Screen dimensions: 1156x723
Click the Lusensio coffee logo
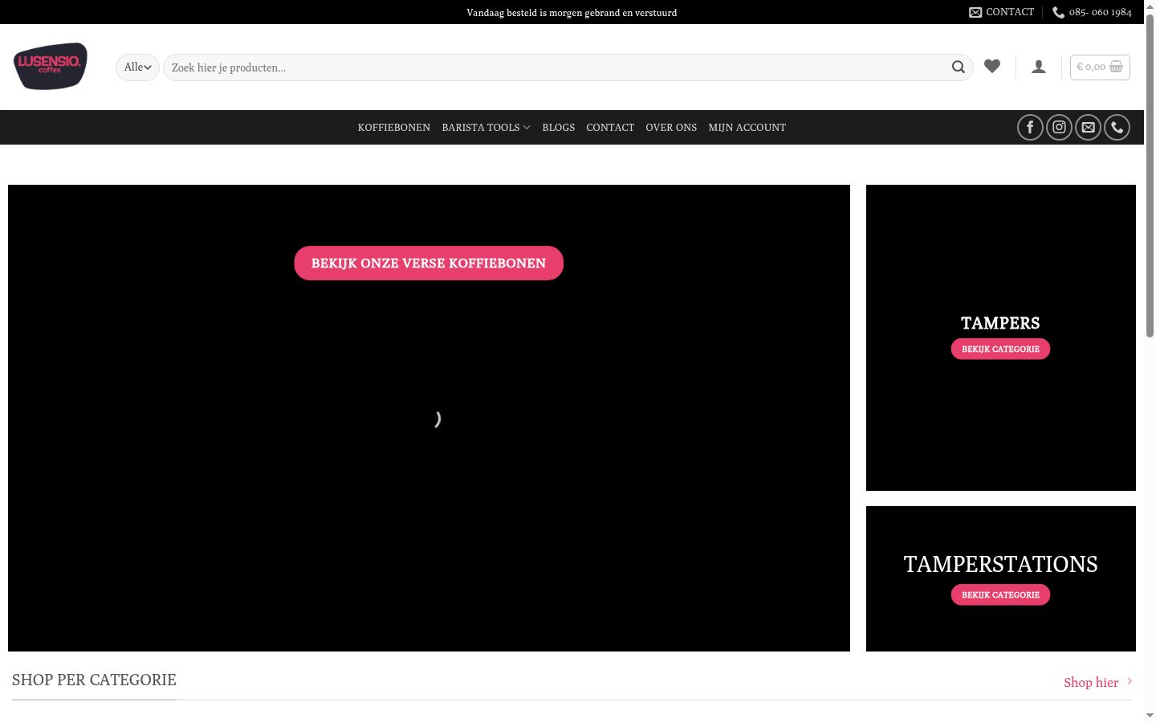(50, 66)
